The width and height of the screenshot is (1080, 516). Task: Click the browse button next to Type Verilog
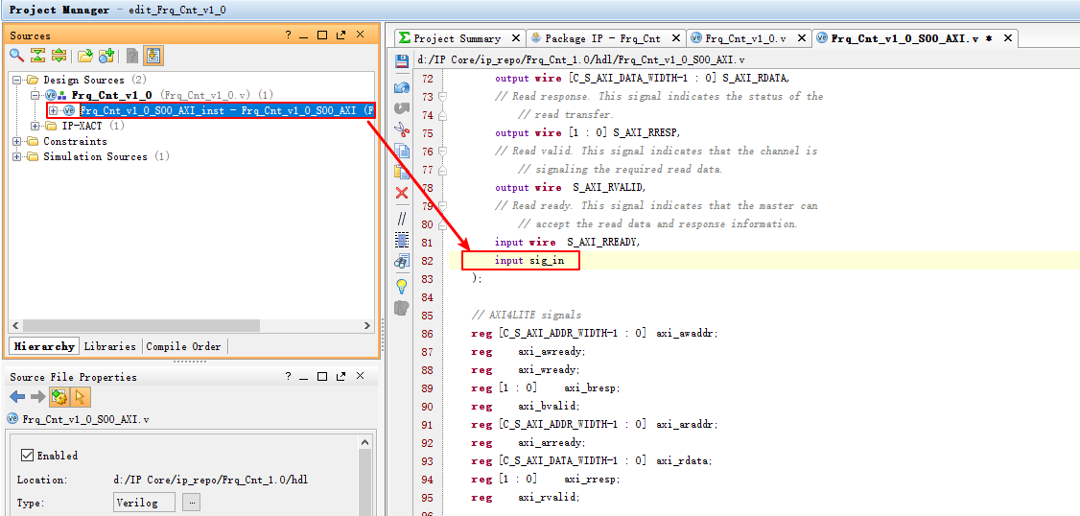tap(193, 503)
